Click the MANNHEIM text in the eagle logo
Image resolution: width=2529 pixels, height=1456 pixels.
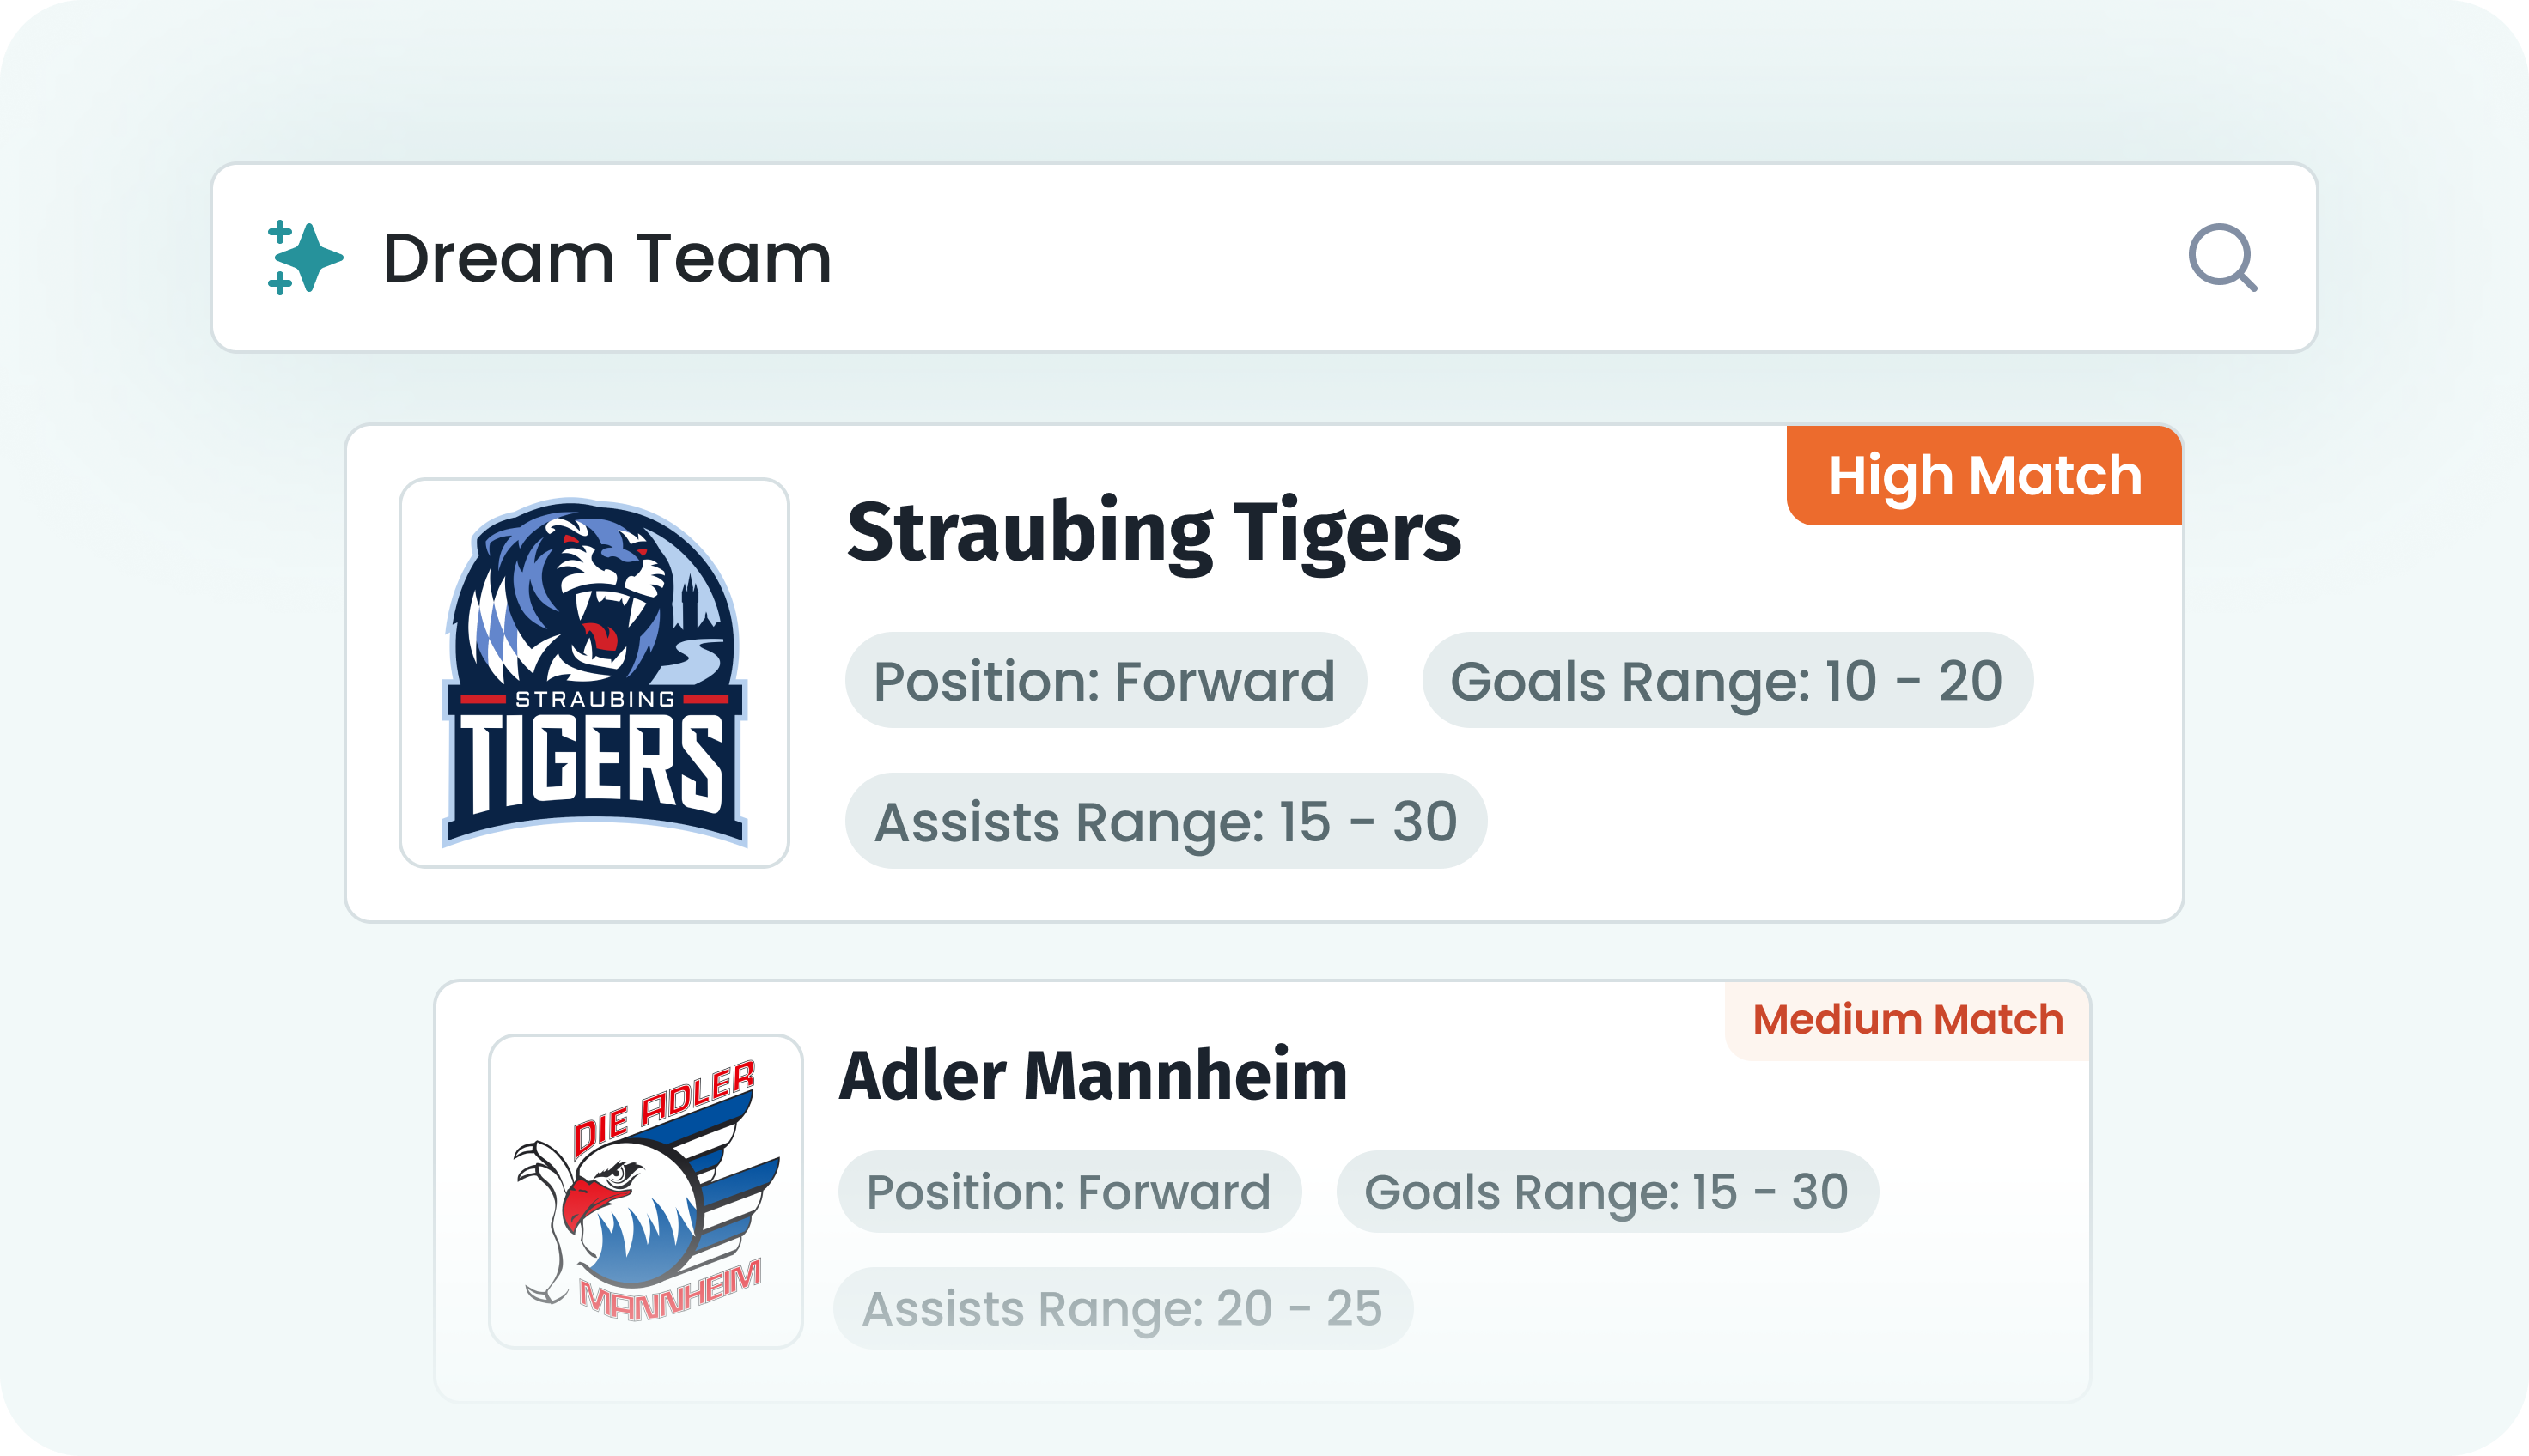(670, 1290)
